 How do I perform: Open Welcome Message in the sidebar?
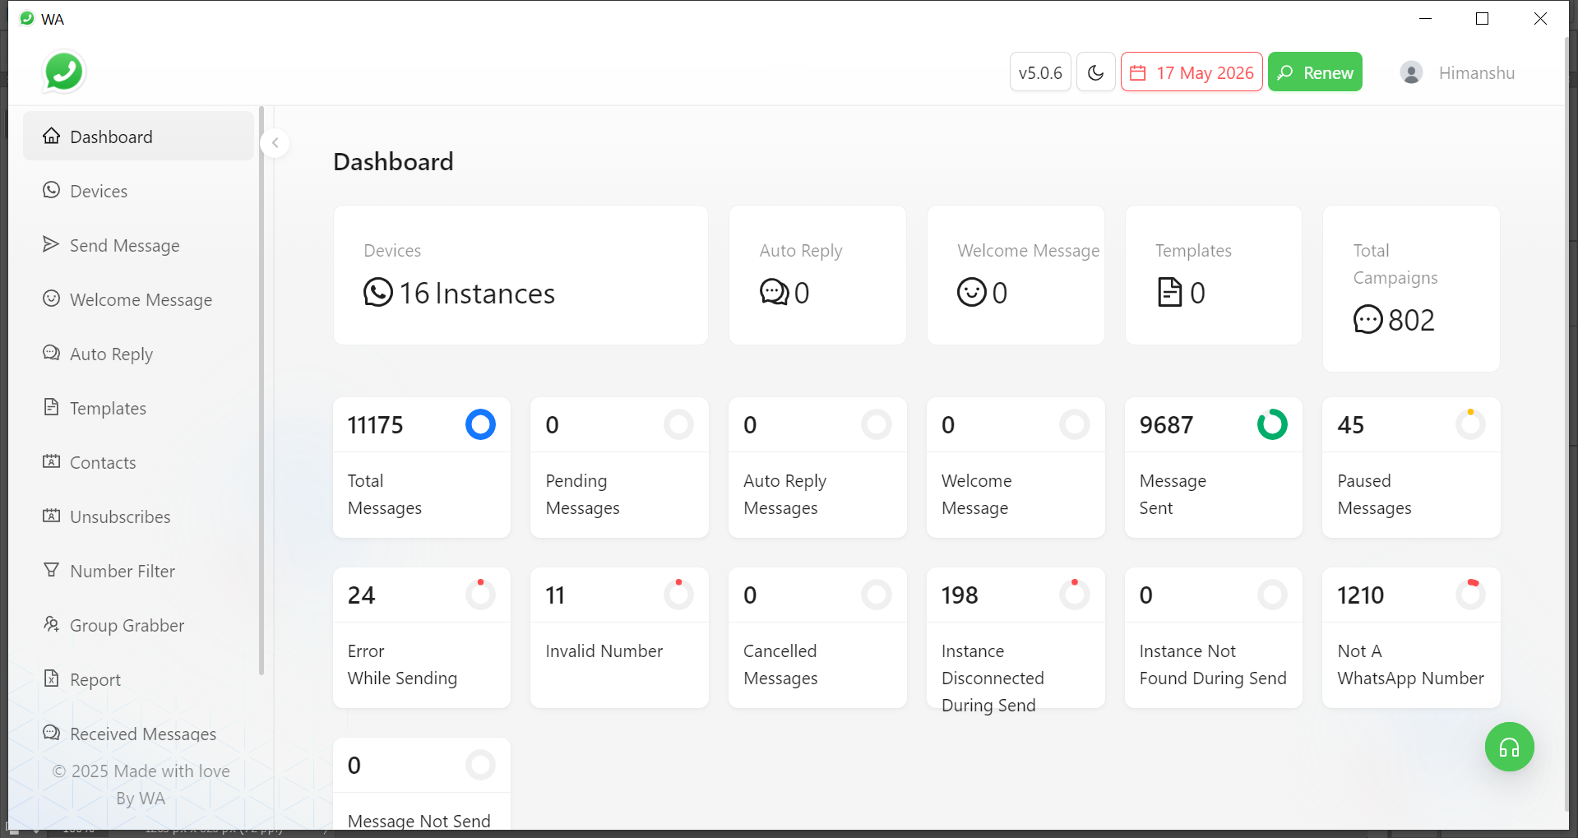(141, 299)
